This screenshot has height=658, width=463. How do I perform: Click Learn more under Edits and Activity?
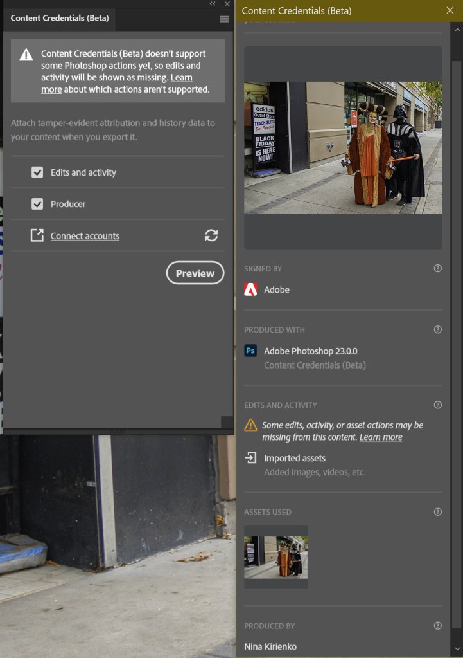[x=381, y=437]
